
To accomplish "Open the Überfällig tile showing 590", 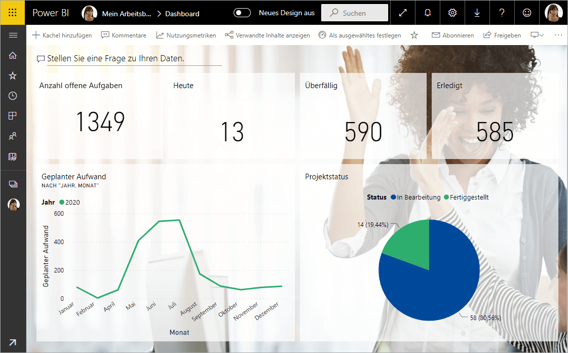I will [363, 116].
